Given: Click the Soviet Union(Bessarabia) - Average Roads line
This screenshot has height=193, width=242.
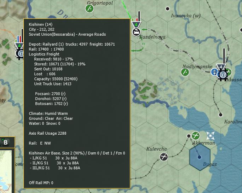Looking at the screenshot, I should (x=67, y=34).
